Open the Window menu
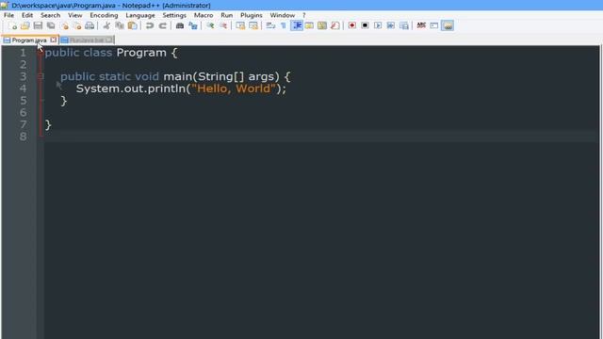This screenshot has height=339, width=603. click(283, 15)
